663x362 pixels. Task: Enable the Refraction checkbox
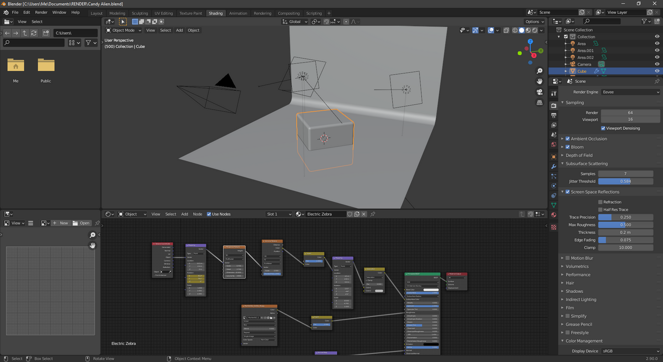click(x=600, y=202)
